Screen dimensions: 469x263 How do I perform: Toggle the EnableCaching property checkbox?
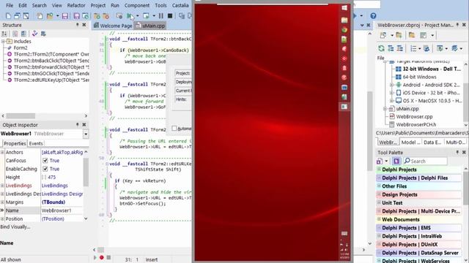(45, 169)
